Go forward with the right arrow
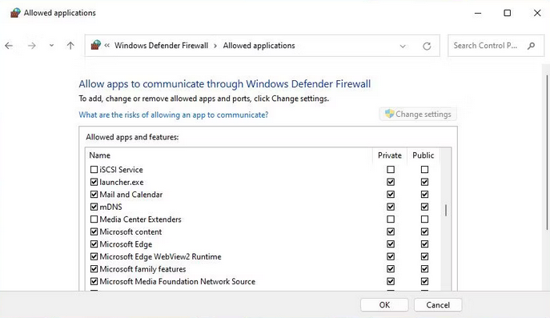 point(31,46)
